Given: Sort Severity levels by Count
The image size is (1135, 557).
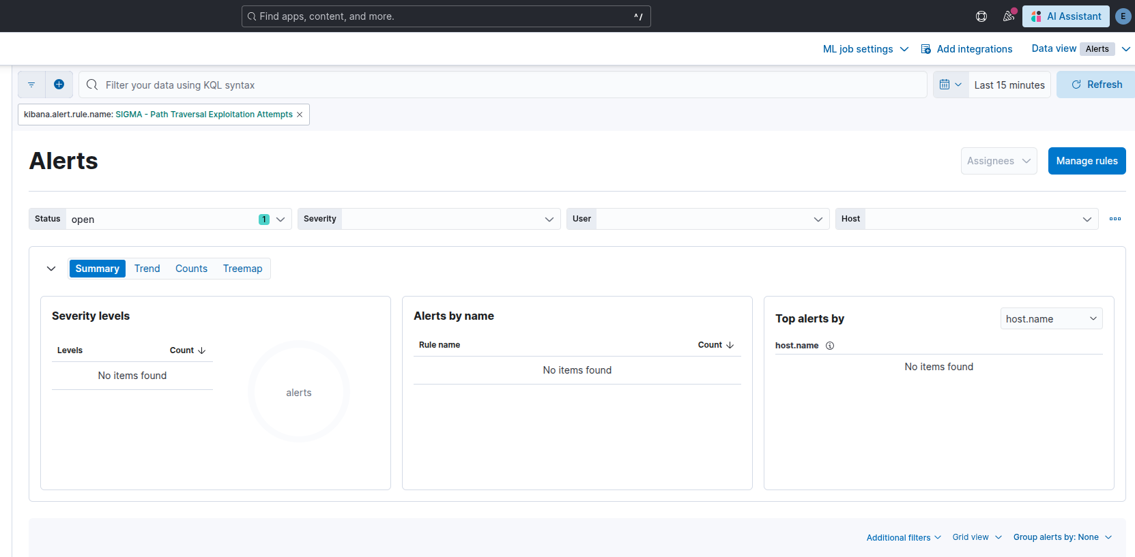Looking at the screenshot, I should pyautogui.click(x=187, y=350).
